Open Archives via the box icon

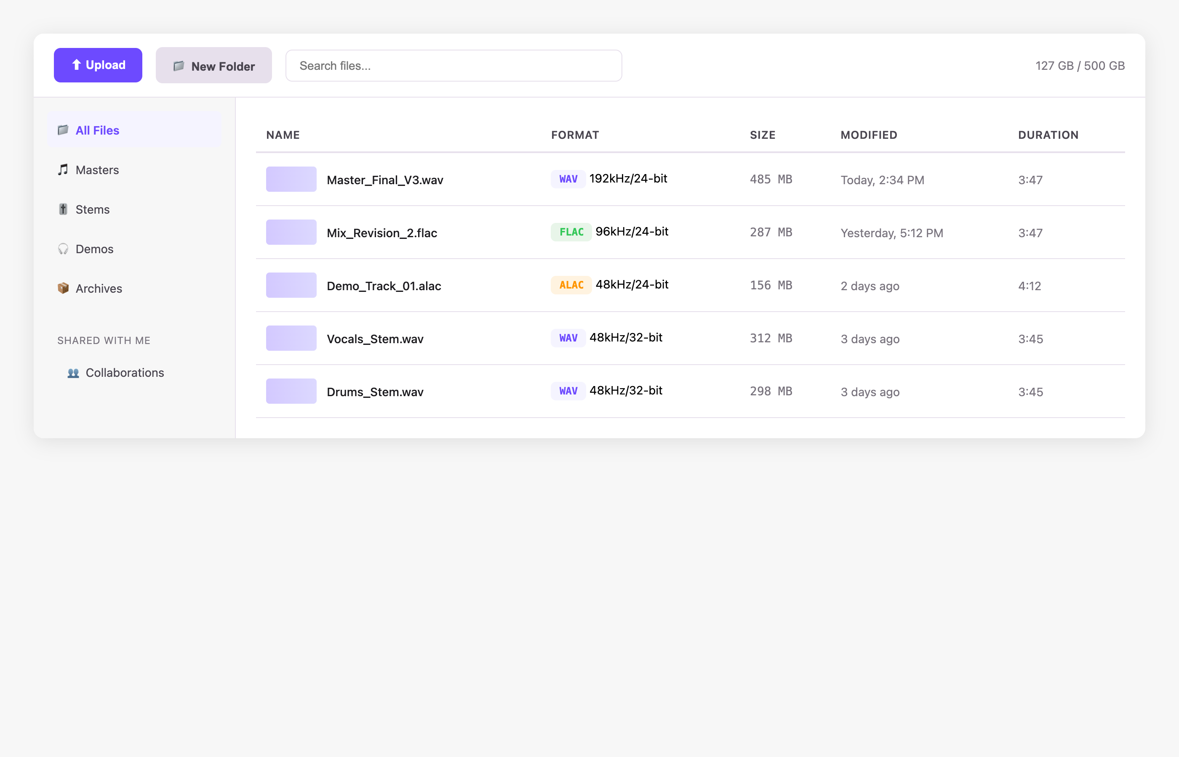pyautogui.click(x=64, y=289)
